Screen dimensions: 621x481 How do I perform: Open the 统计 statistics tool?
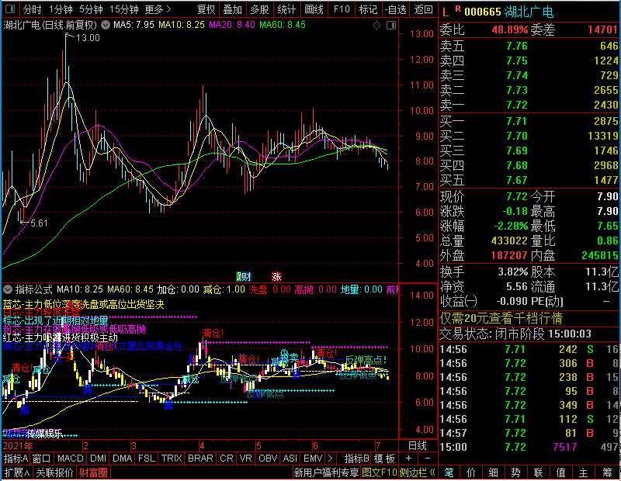click(x=286, y=9)
